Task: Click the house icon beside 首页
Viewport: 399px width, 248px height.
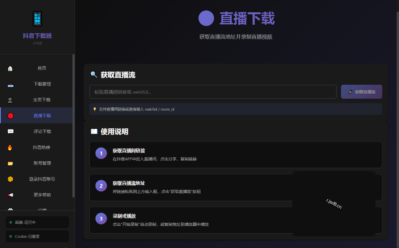Action: [10, 68]
